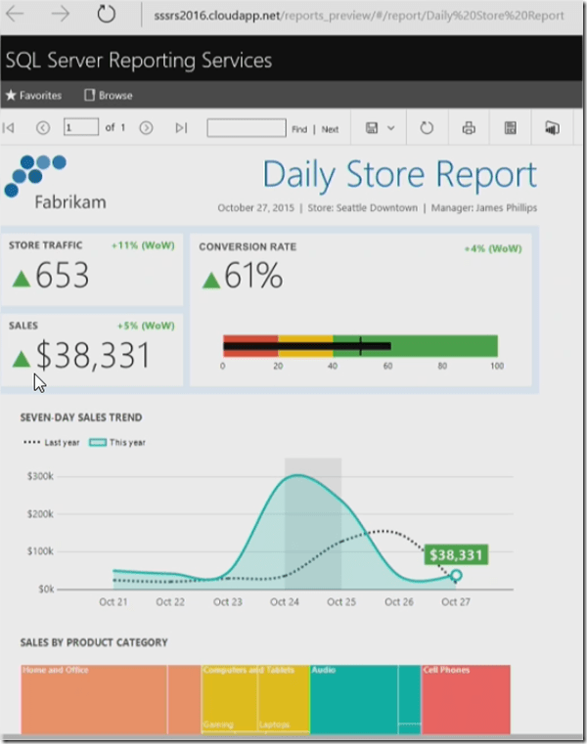Screen dimensions: 587x744
Task: Click the Next search result link
Action: 330,129
